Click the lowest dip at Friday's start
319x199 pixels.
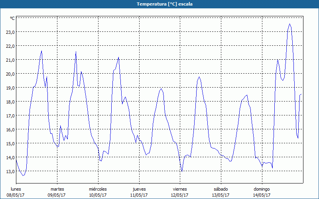coord(182,172)
